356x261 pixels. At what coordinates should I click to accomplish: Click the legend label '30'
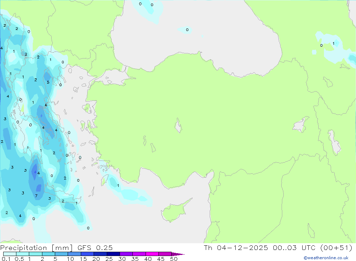pyautogui.click(x=122, y=259)
